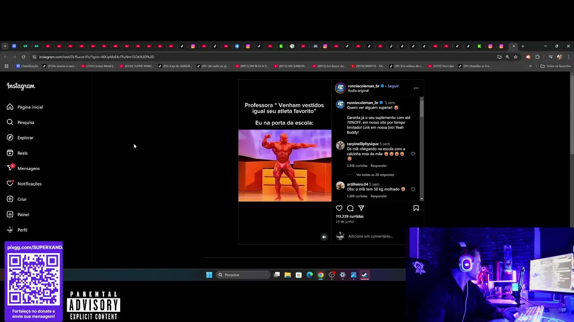The height and width of the screenshot is (322, 574).
Task: Open the Chrome profile avatar
Action: (x=559, y=57)
